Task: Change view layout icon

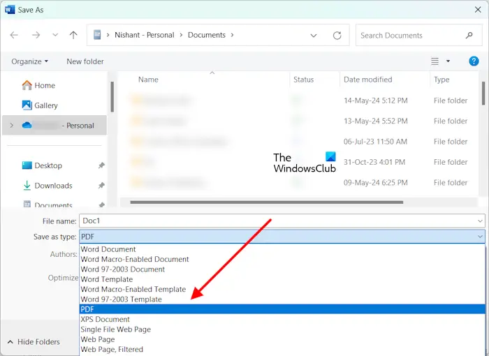Action: 435,61
